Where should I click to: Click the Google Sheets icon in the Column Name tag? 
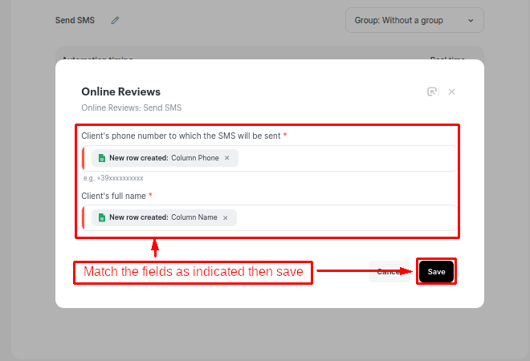[x=101, y=217]
